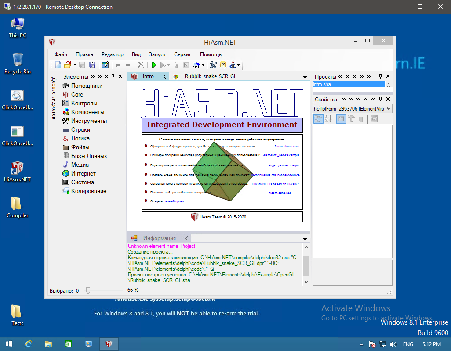Click the 'новый проект' link

tap(175, 201)
